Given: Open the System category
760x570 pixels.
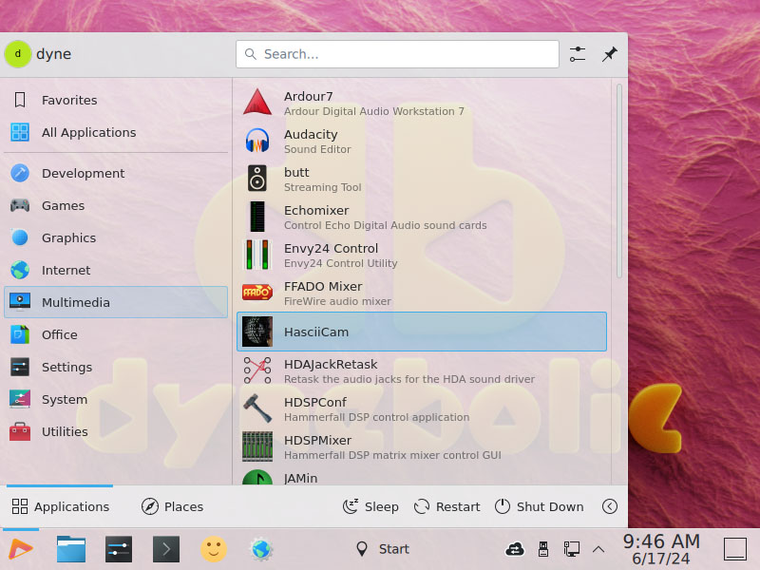Looking at the screenshot, I should (116, 399).
